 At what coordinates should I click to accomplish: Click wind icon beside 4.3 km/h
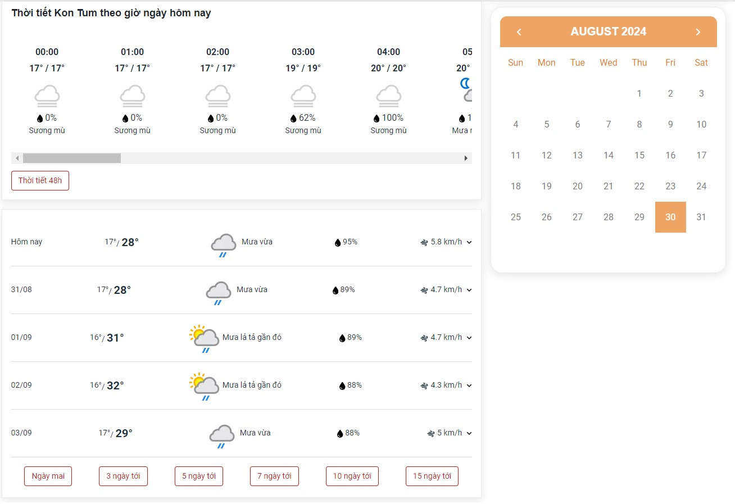pos(424,386)
